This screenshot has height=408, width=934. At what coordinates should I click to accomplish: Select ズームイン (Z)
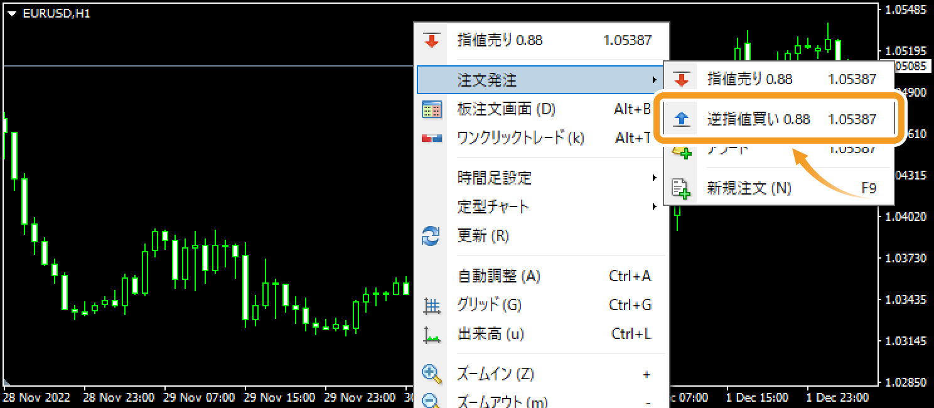542,374
